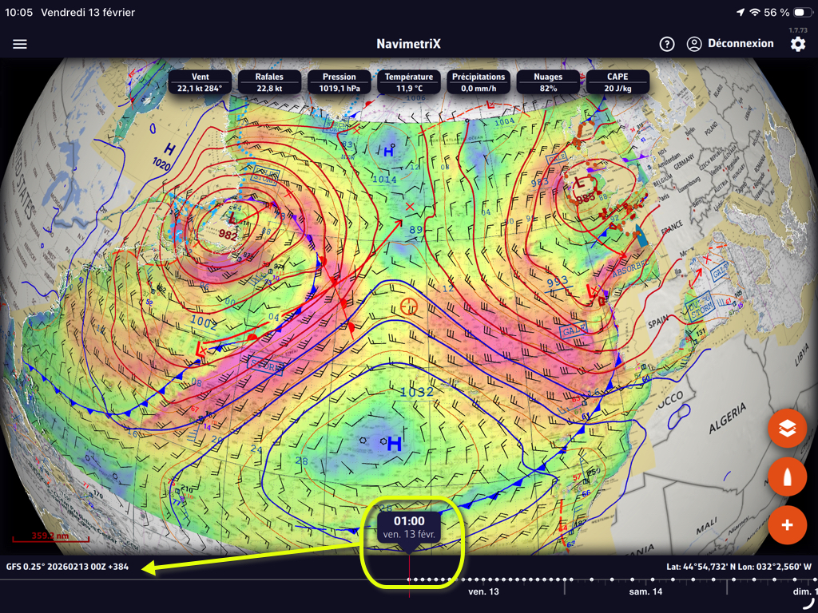The image size is (818, 613).
Task: Click the 01:00 ven. 13 févr. time tooltip
Action: coord(409,527)
